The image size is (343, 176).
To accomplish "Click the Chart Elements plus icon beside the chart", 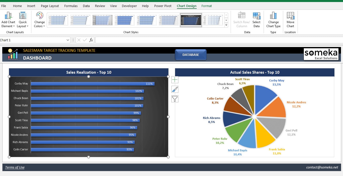I will click(175, 79).
